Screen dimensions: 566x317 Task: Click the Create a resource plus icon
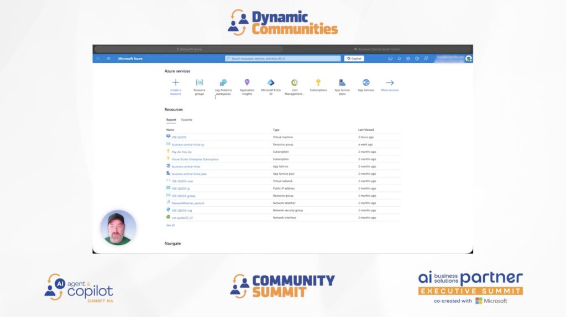click(x=176, y=83)
